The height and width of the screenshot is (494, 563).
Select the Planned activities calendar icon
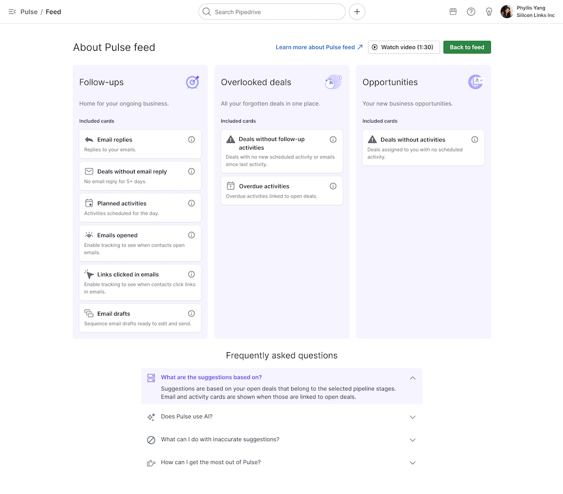pyautogui.click(x=88, y=203)
